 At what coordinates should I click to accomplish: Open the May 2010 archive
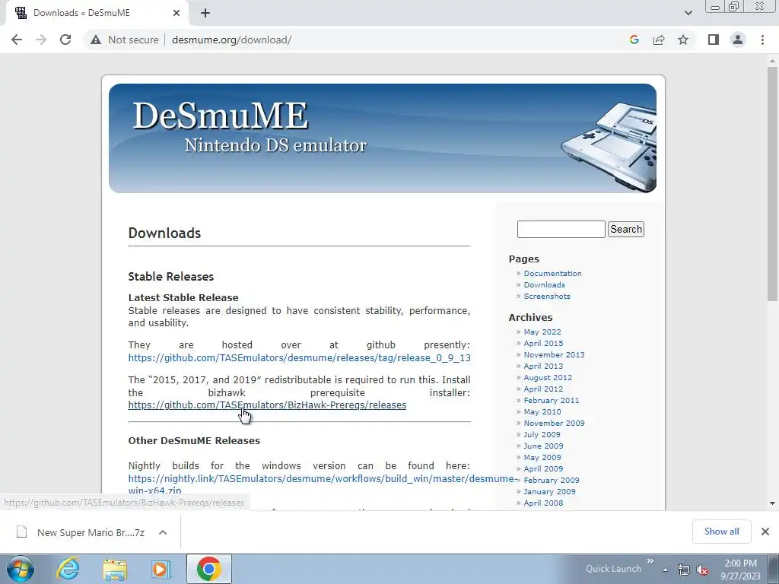pos(542,412)
